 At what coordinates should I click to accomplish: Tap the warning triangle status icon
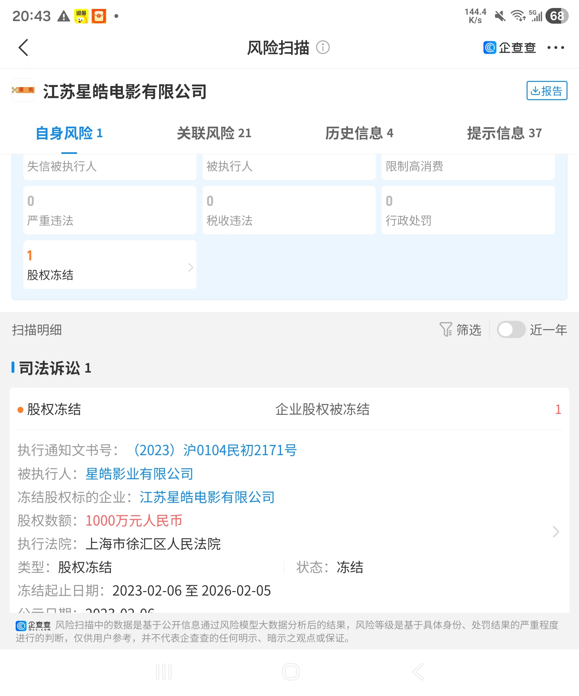[x=64, y=16]
